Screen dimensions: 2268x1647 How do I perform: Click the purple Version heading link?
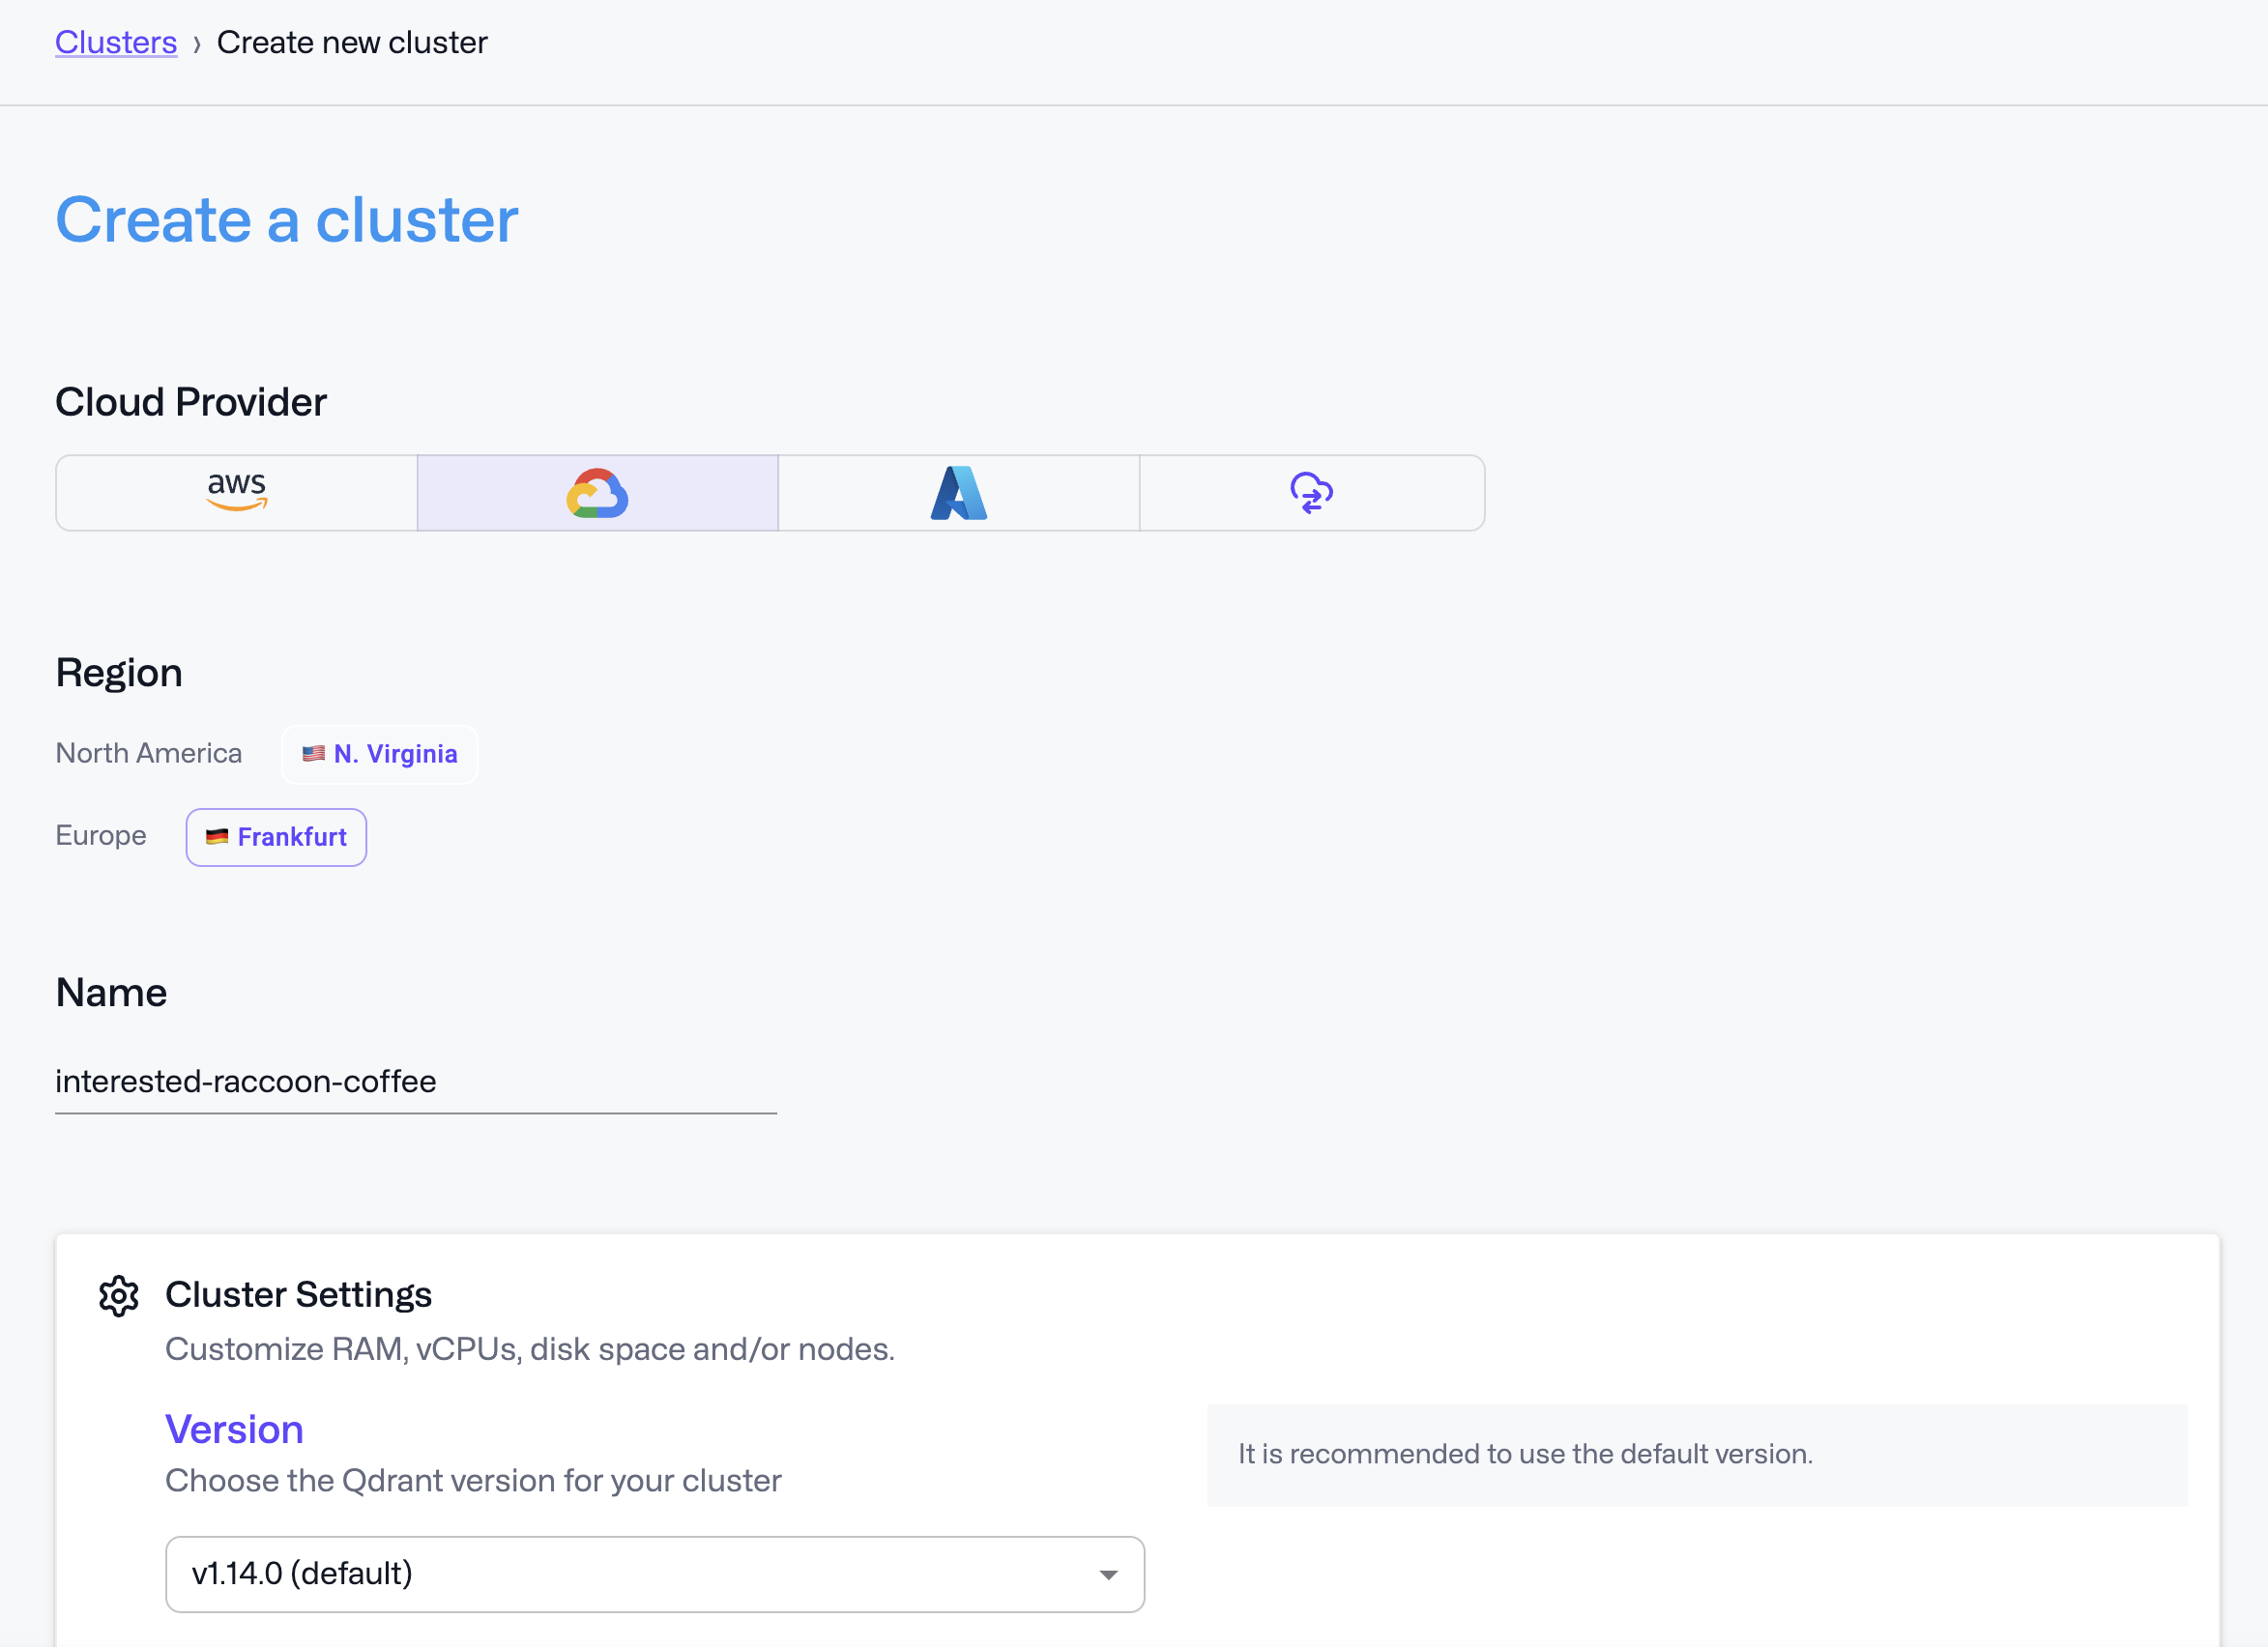[x=234, y=1429]
